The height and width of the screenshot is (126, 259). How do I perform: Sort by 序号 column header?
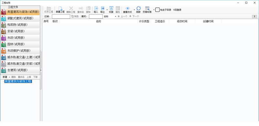point(46,21)
